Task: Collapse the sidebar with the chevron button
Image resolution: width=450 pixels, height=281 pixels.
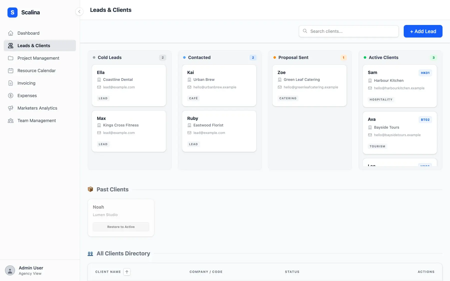Action: pyautogui.click(x=79, y=11)
